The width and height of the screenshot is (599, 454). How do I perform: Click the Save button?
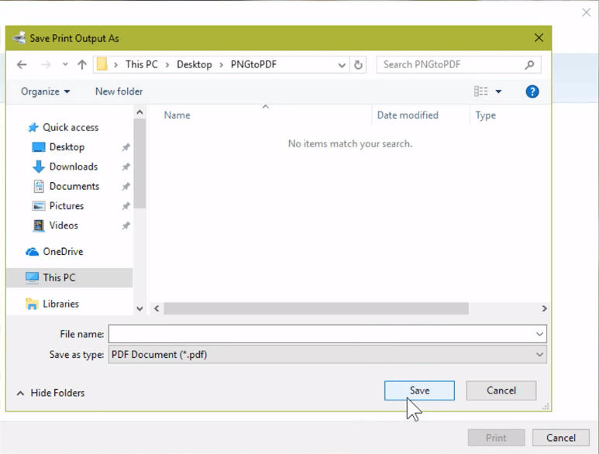(419, 390)
